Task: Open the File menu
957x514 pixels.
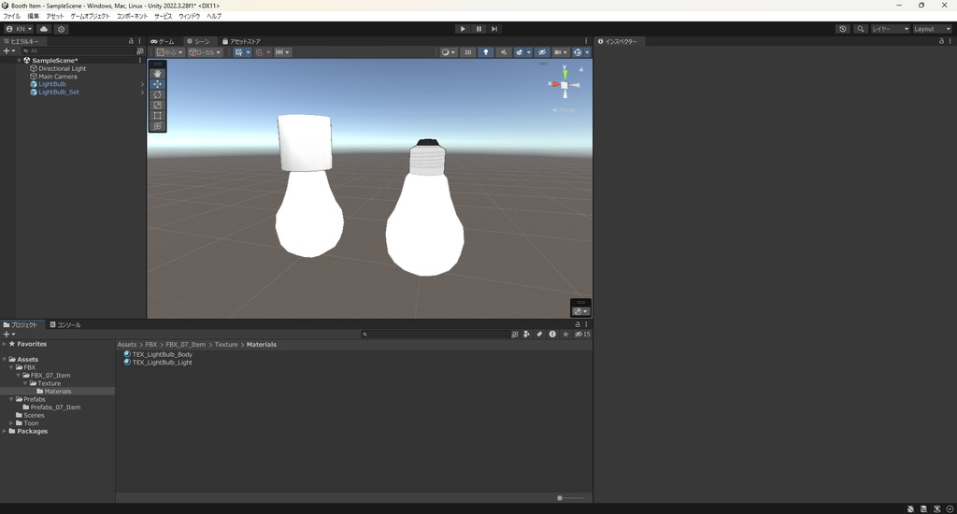Action: point(11,17)
